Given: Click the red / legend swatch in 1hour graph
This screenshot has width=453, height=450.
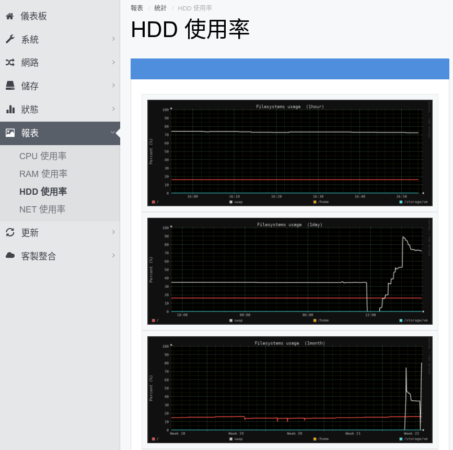Looking at the screenshot, I should pos(154,202).
